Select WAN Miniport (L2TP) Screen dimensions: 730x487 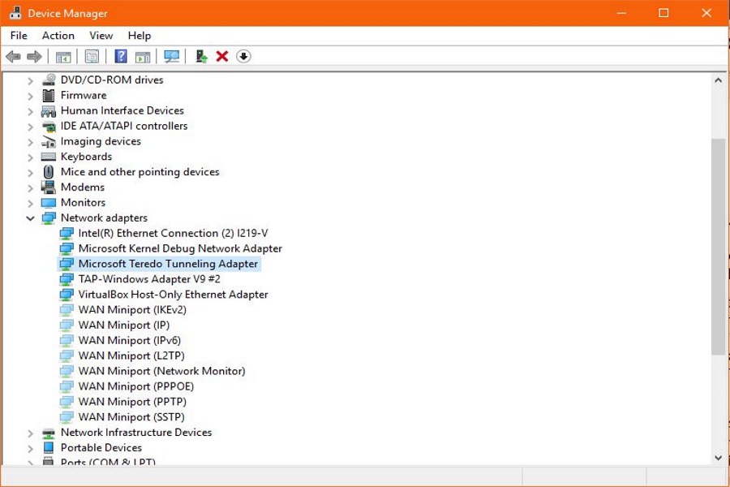click(x=131, y=356)
